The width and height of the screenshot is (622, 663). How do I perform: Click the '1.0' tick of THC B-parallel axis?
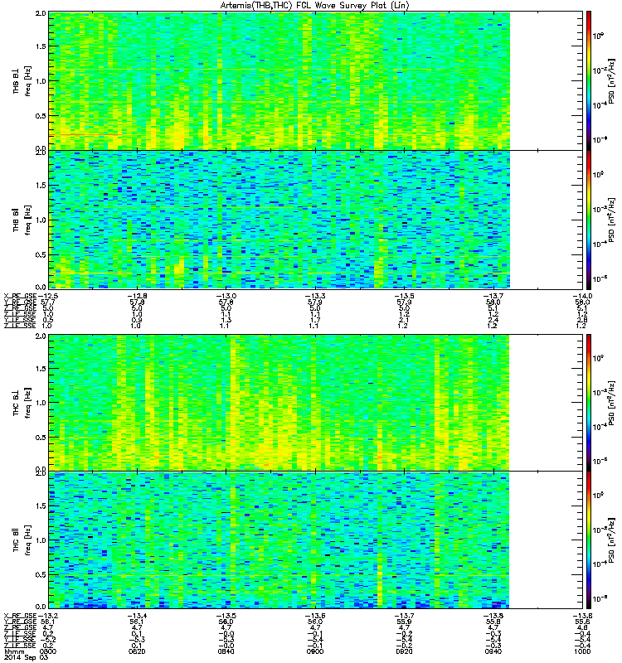pos(41,540)
